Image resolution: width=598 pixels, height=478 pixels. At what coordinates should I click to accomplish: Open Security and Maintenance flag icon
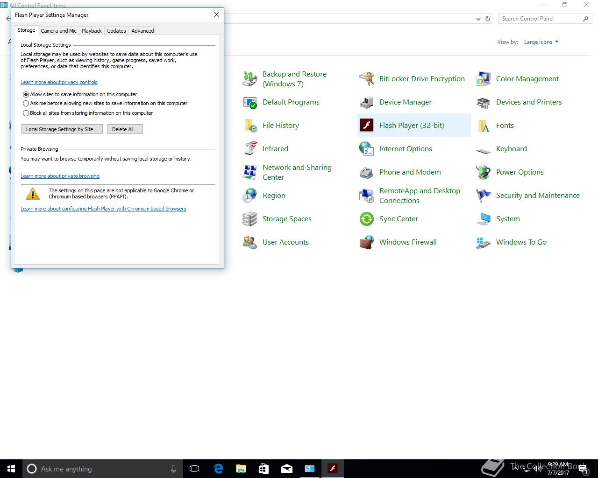pos(484,196)
